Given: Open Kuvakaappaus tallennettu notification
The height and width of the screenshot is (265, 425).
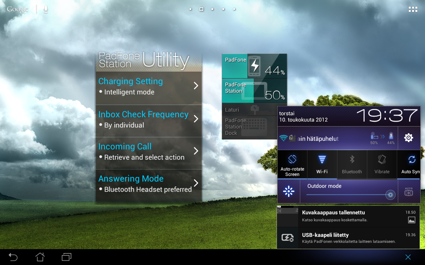Looking at the screenshot, I should tap(348, 216).
